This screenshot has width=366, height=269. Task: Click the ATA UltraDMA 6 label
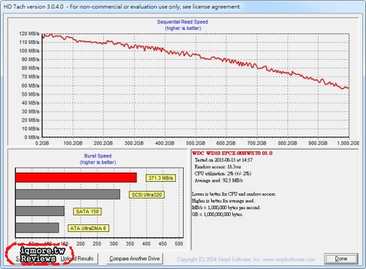[x=88, y=228]
